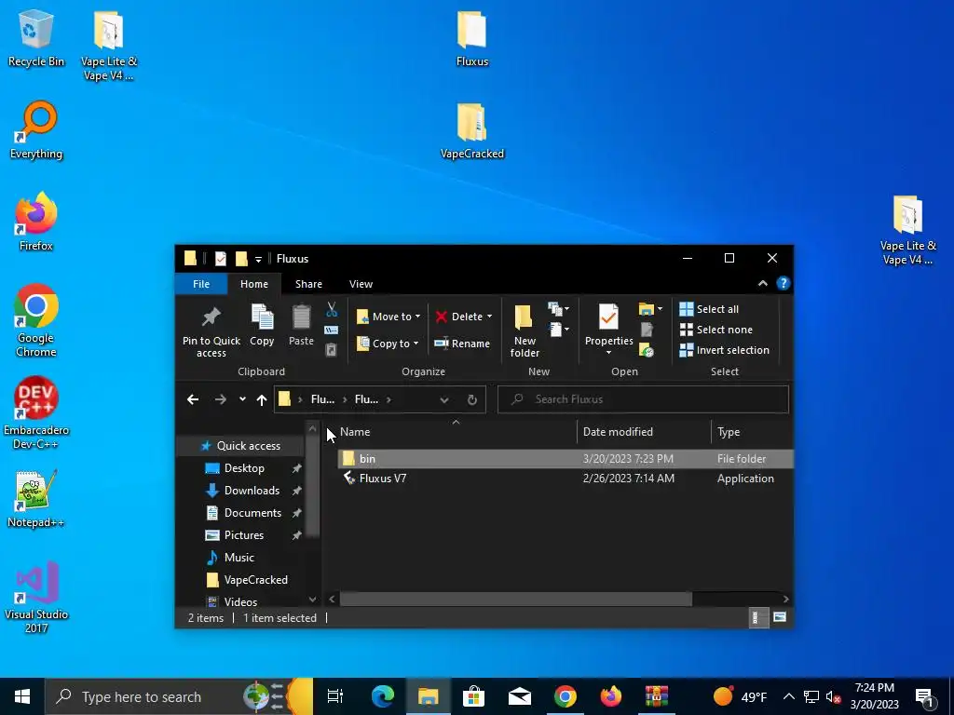Open WinRAR from the taskbar
This screenshot has width=954, height=715.
tap(657, 696)
